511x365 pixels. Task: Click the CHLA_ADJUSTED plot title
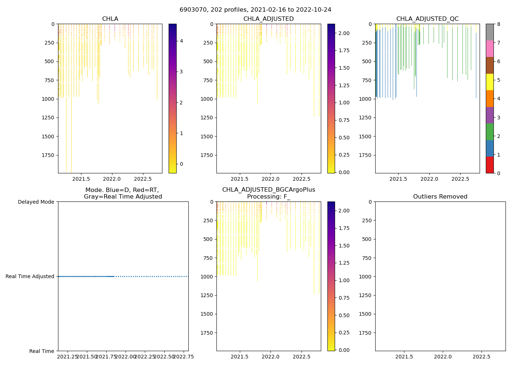coord(268,19)
